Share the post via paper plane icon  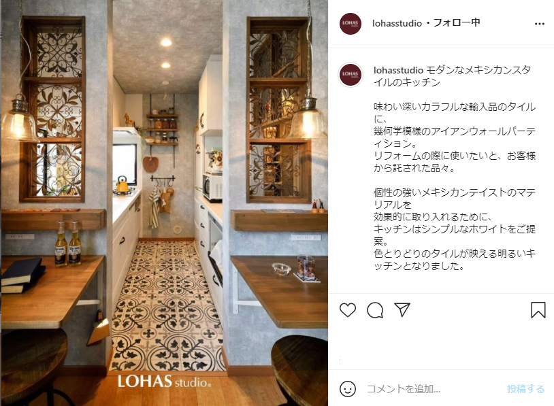coord(402,309)
